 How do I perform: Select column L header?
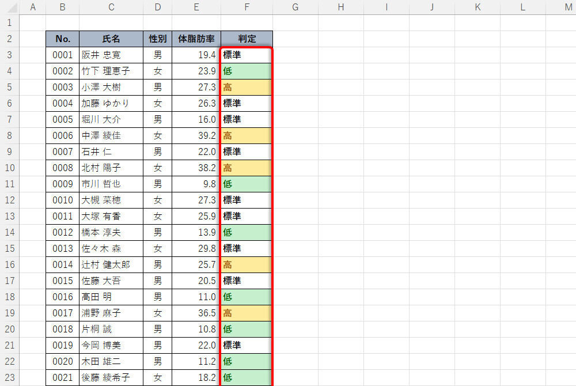tap(523, 7)
